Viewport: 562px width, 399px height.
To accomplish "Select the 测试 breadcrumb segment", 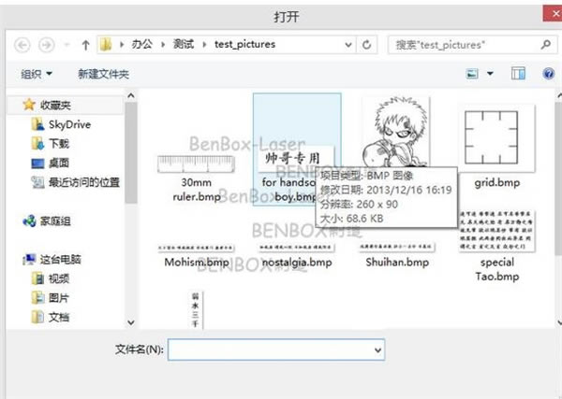I will (x=184, y=44).
